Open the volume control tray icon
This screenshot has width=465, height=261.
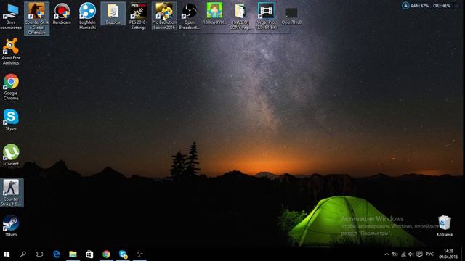pos(411,254)
